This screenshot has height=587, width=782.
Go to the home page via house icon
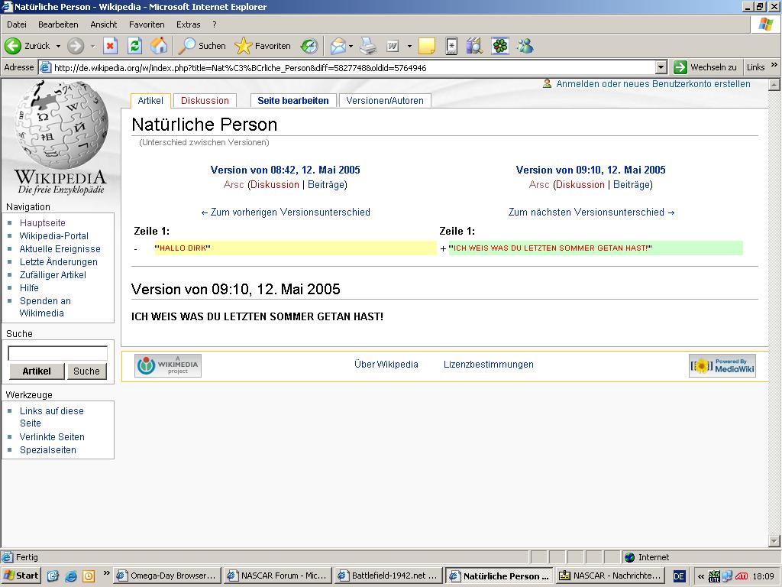159,46
